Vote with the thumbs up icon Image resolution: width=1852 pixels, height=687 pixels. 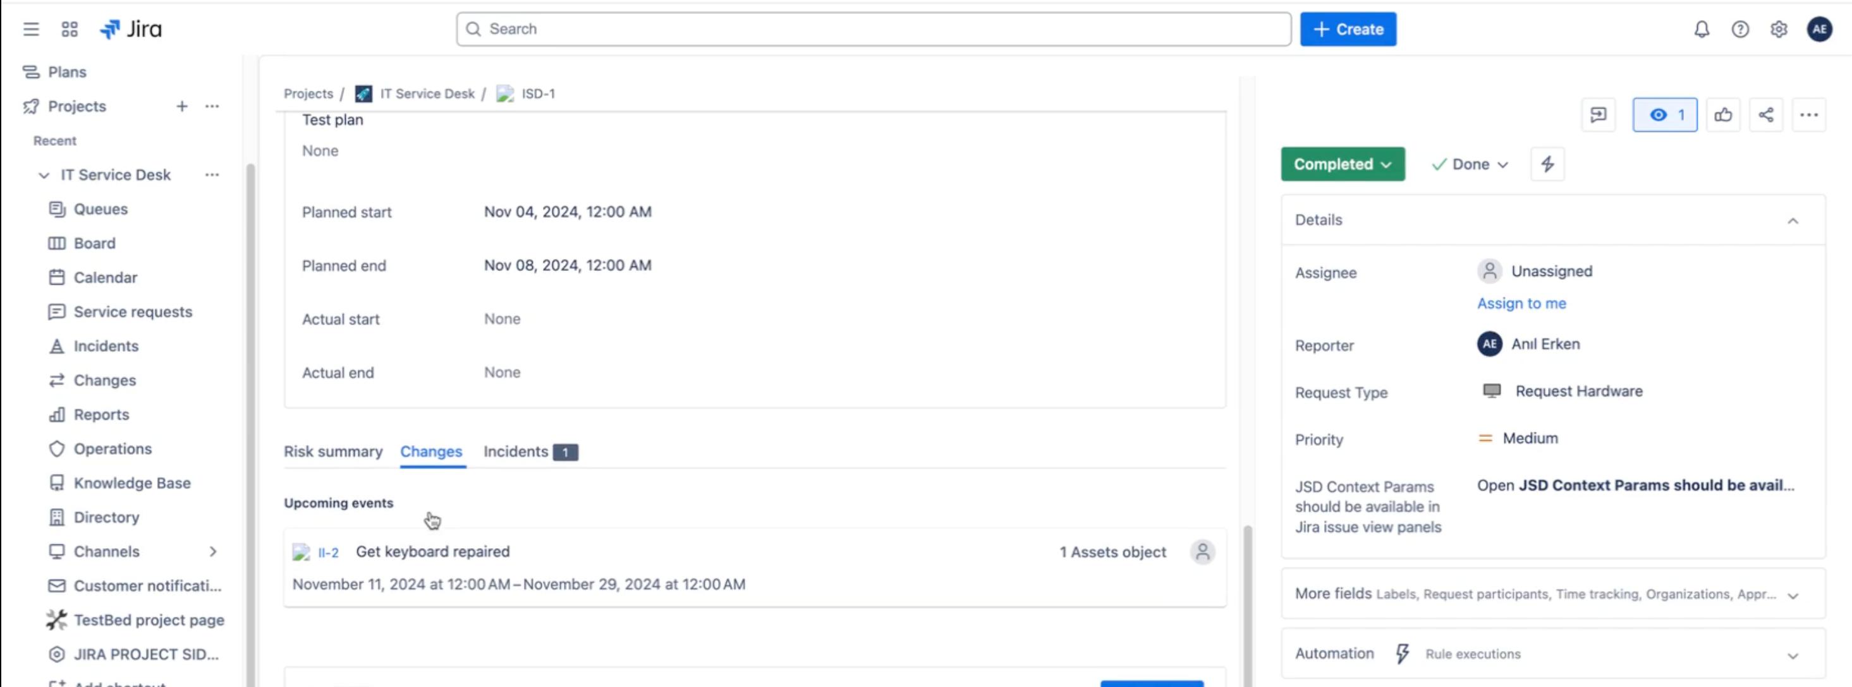point(1723,114)
